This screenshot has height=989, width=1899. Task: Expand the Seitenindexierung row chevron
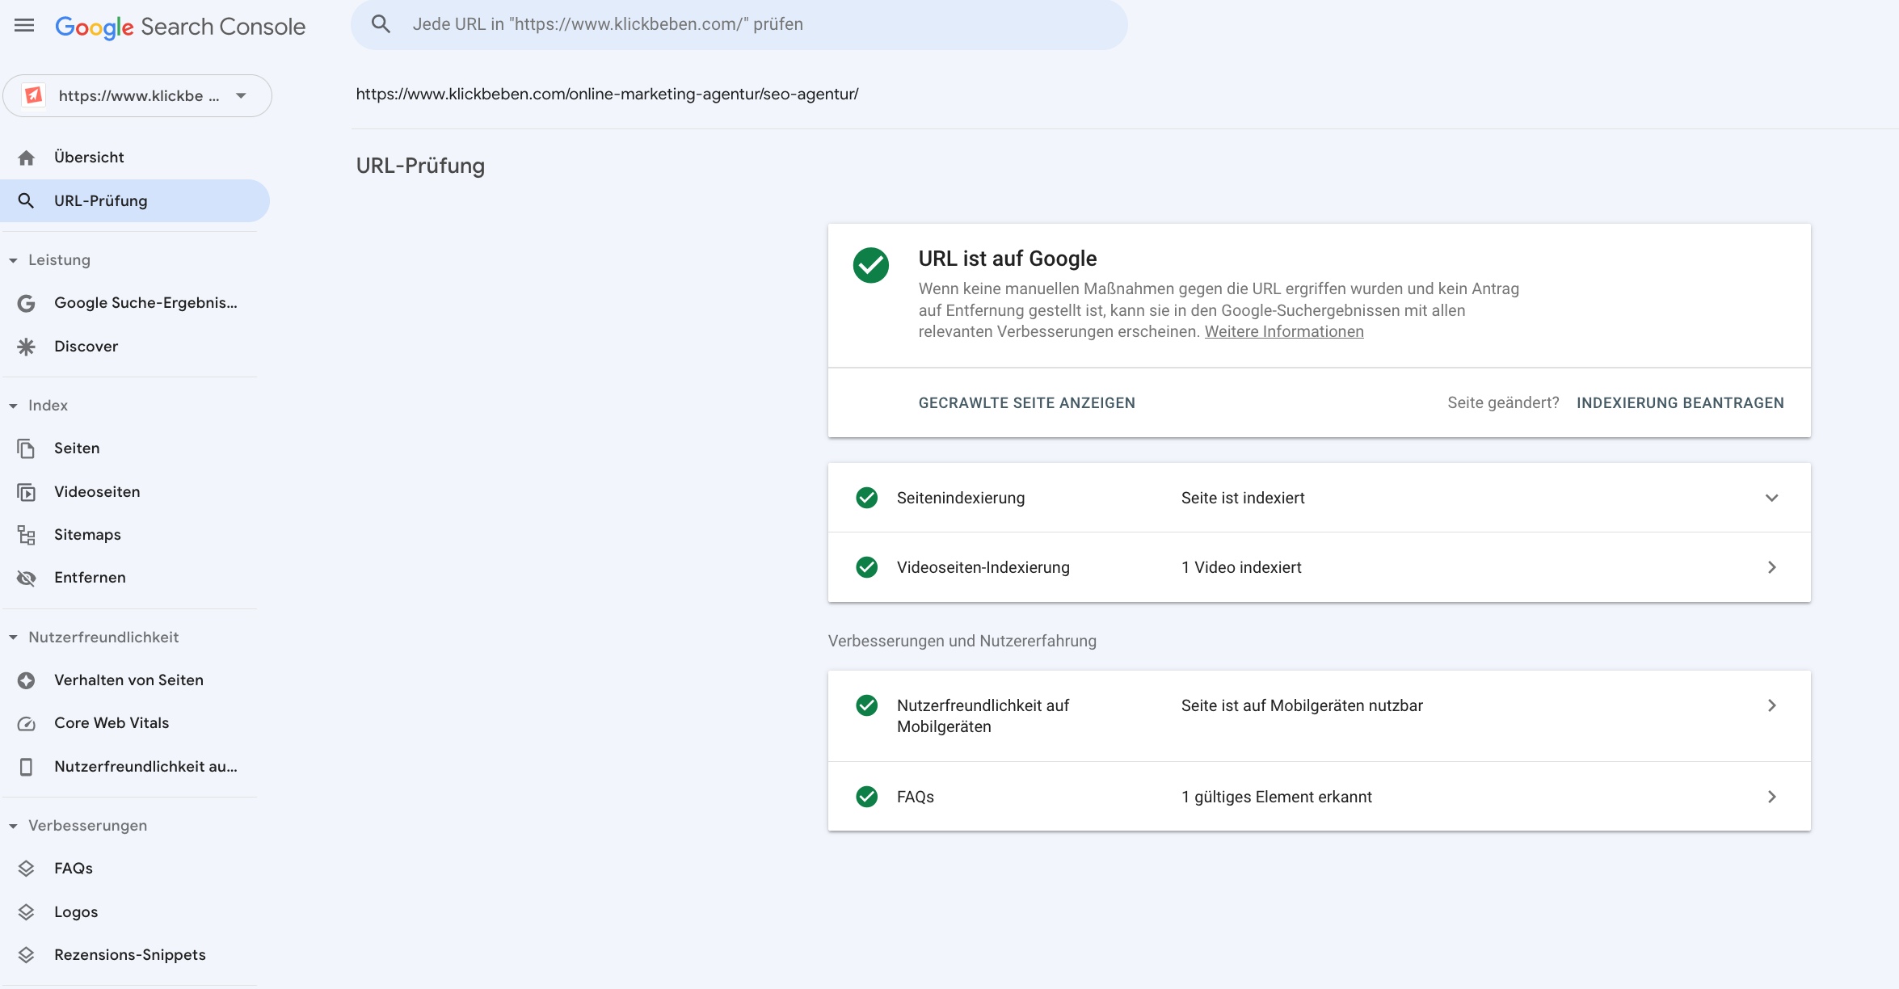tap(1772, 498)
